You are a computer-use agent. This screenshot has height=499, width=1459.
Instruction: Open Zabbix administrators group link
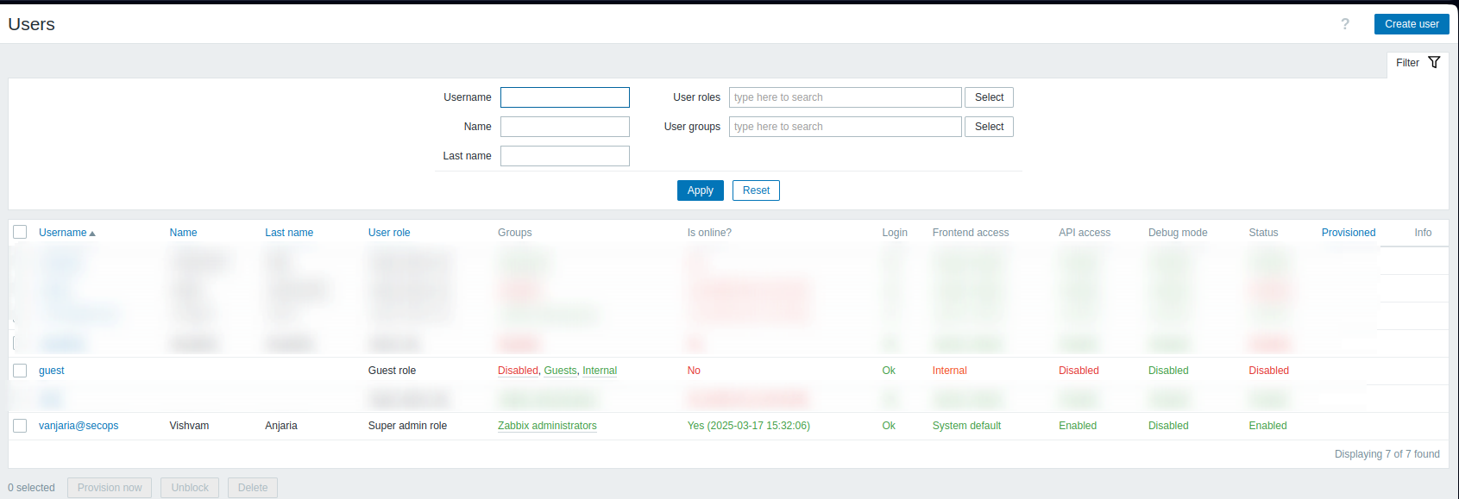click(547, 426)
